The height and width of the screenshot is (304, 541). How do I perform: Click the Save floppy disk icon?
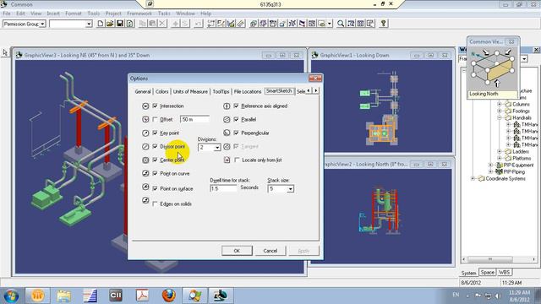pyautogui.click(x=120, y=24)
